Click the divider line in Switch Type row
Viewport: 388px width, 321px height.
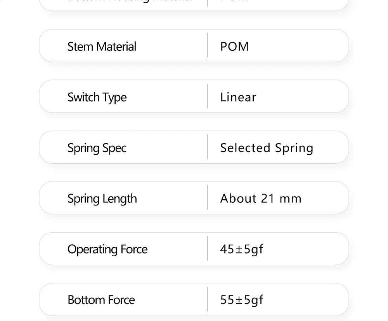coord(208,96)
